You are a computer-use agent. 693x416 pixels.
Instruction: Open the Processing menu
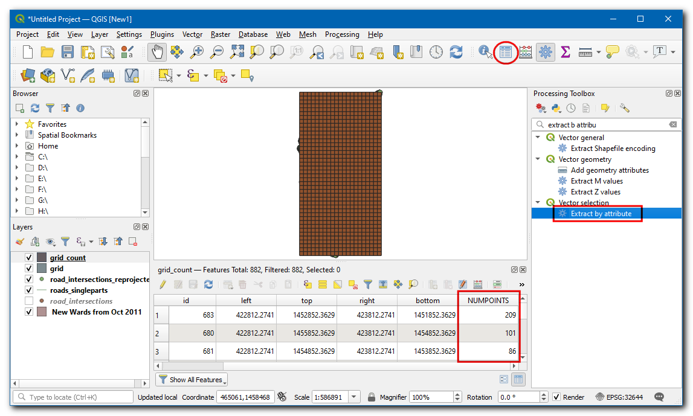pyautogui.click(x=341, y=34)
